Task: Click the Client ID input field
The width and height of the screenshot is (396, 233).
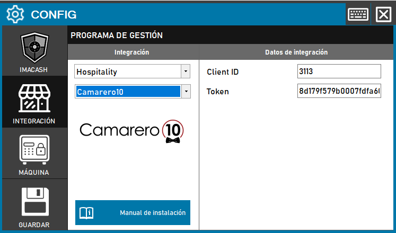Action: tap(339, 71)
